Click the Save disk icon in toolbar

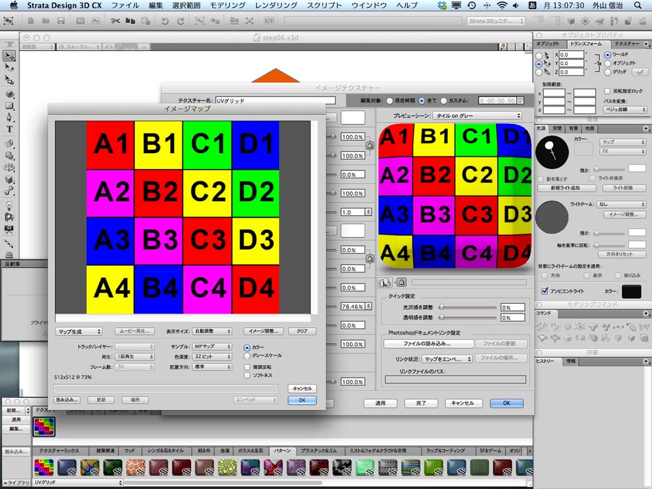click(x=61, y=21)
